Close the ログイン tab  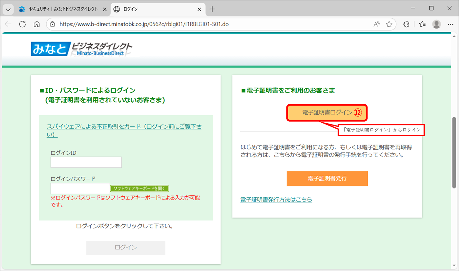point(199,9)
